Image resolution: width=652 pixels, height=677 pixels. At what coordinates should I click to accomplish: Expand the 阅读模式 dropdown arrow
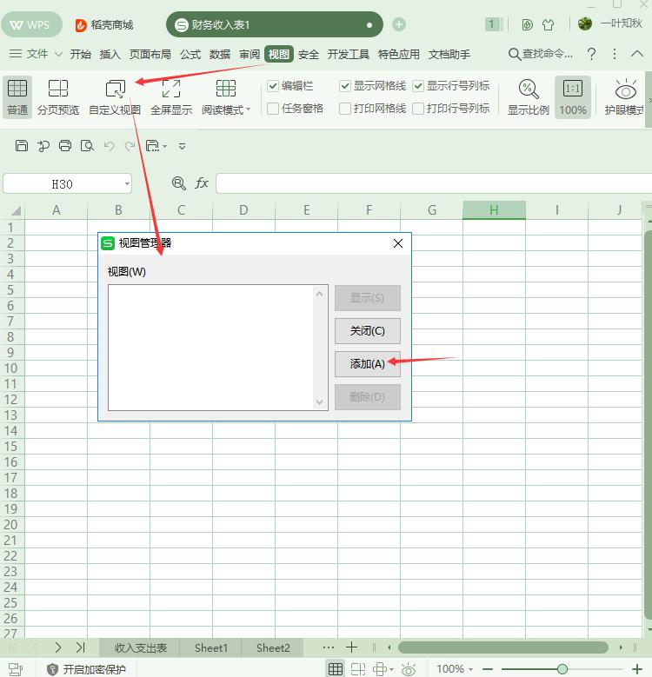coord(249,110)
